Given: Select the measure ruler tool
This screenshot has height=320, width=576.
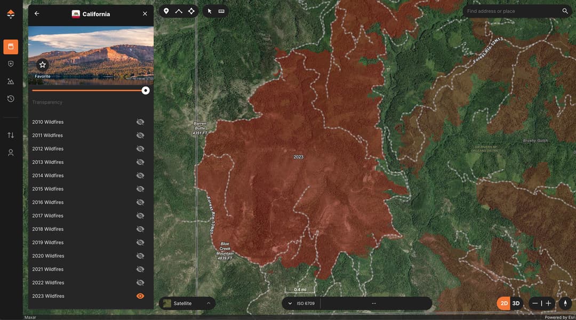Looking at the screenshot, I should pos(221,11).
